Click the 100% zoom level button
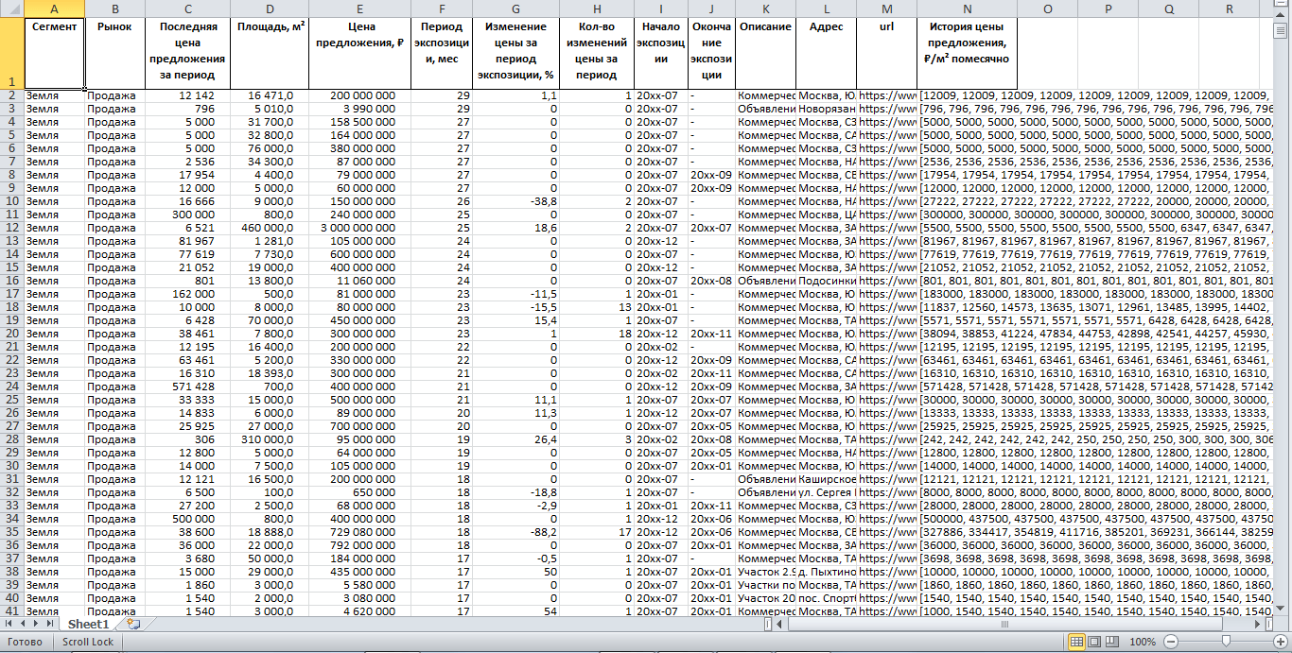 pyautogui.click(x=1143, y=642)
